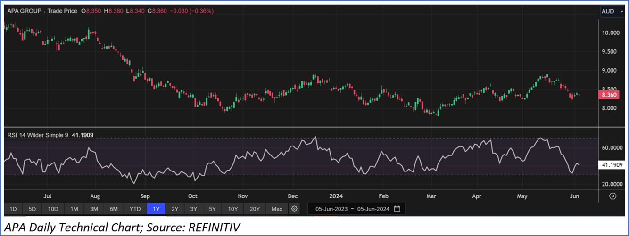Screen dimensions: 629x236
Task: Select the 1D time range
Action: (x=13, y=209)
